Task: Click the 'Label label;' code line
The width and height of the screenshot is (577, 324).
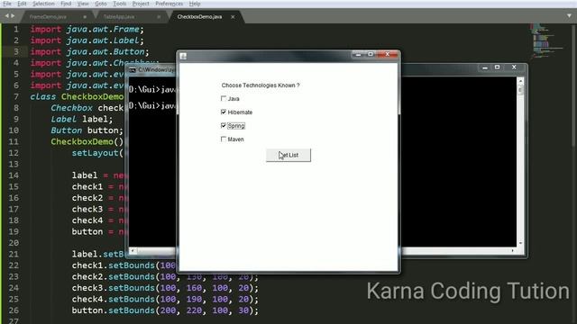Action: coord(82,119)
